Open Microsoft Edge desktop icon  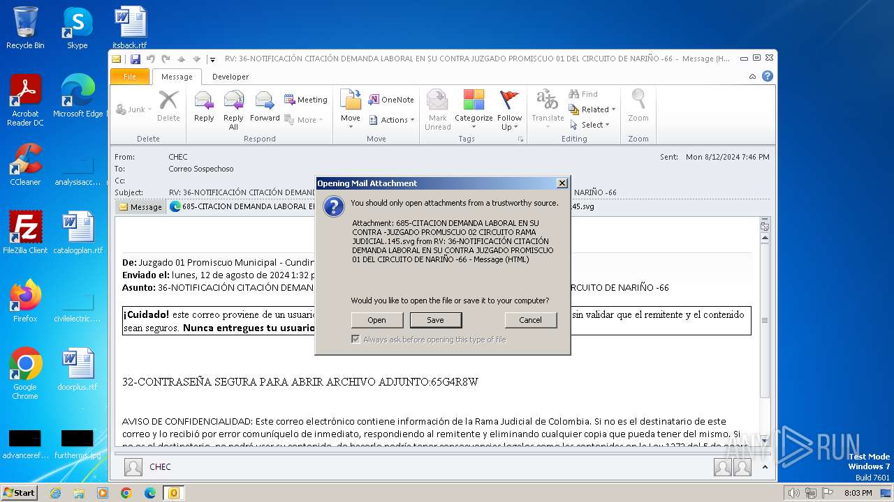coord(78,96)
